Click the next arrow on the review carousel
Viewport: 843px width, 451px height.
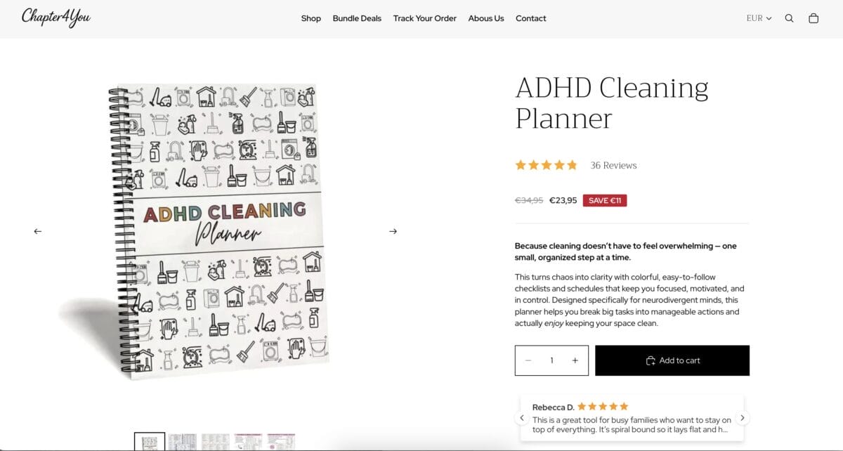point(743,417)
